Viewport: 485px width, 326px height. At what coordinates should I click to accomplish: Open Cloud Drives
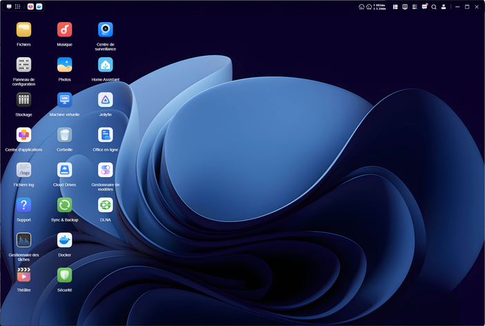tap(65, 170)
